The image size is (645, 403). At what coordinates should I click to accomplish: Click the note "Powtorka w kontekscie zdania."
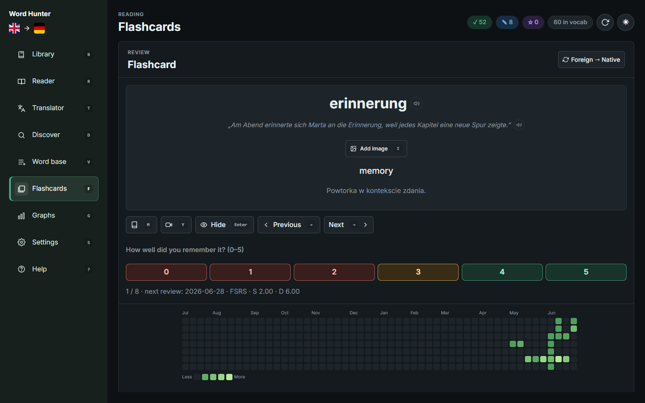(376, 191)
